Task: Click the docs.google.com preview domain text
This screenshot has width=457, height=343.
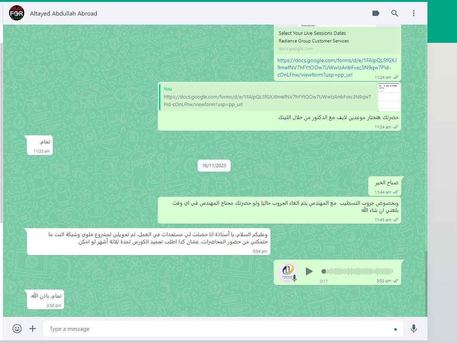Action: point(296,49)
